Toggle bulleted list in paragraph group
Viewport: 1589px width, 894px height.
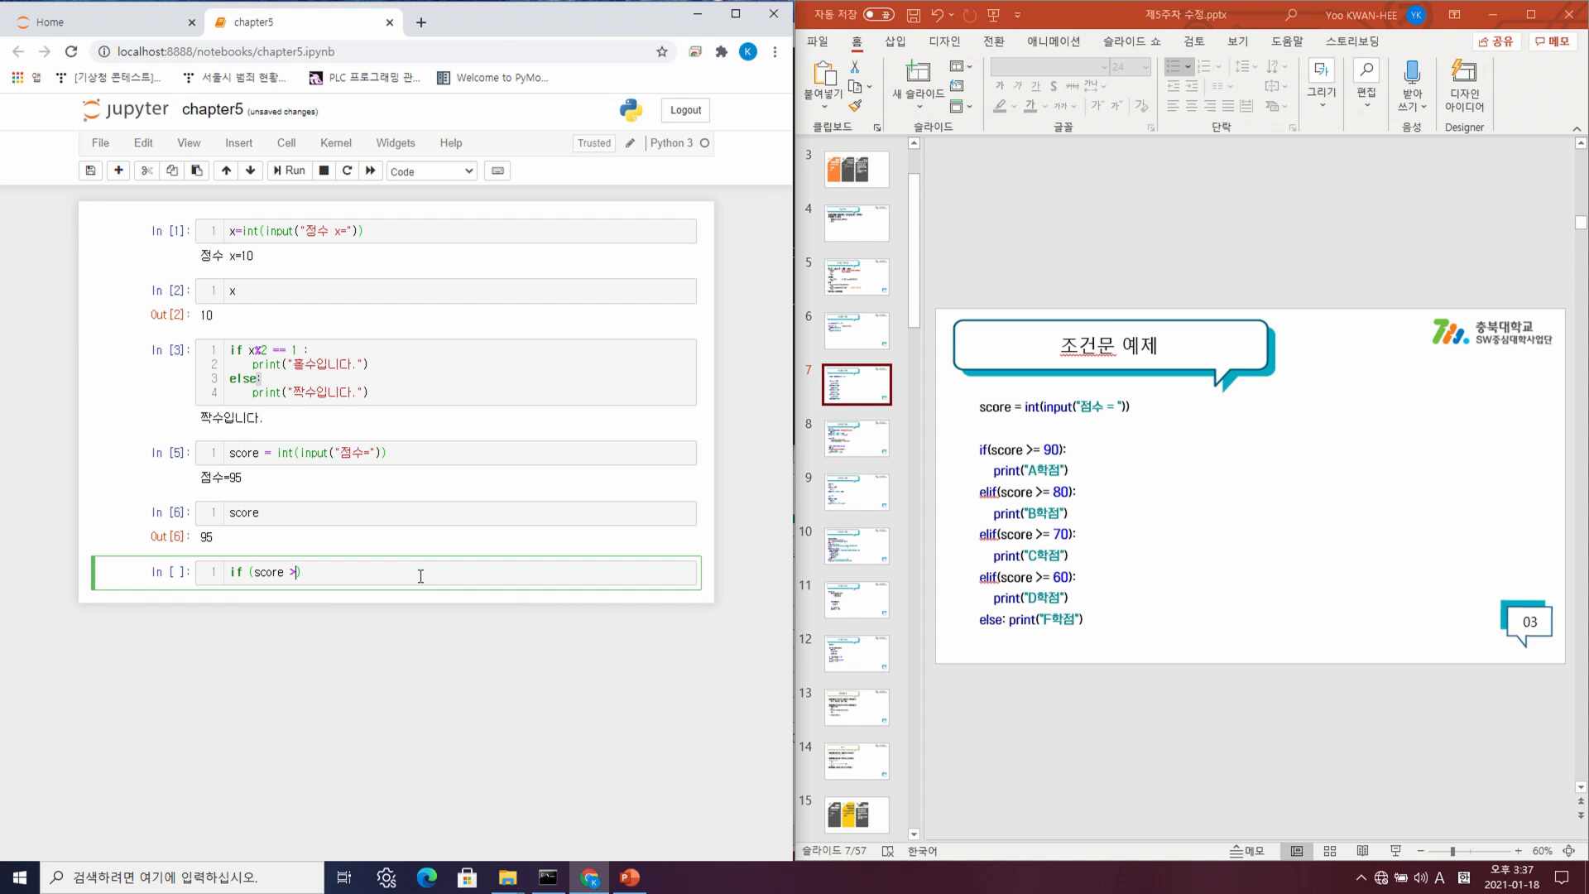click(1173, 66)
